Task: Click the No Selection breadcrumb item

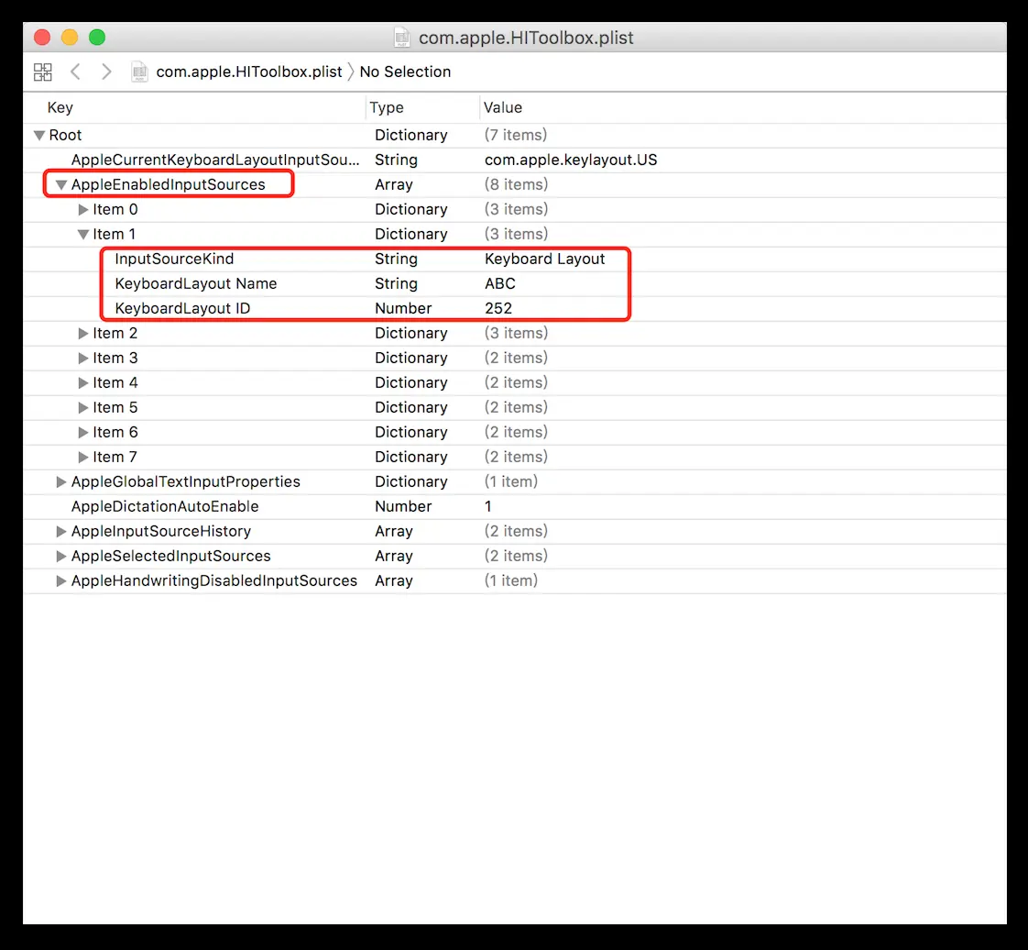Action: [405, 72]
